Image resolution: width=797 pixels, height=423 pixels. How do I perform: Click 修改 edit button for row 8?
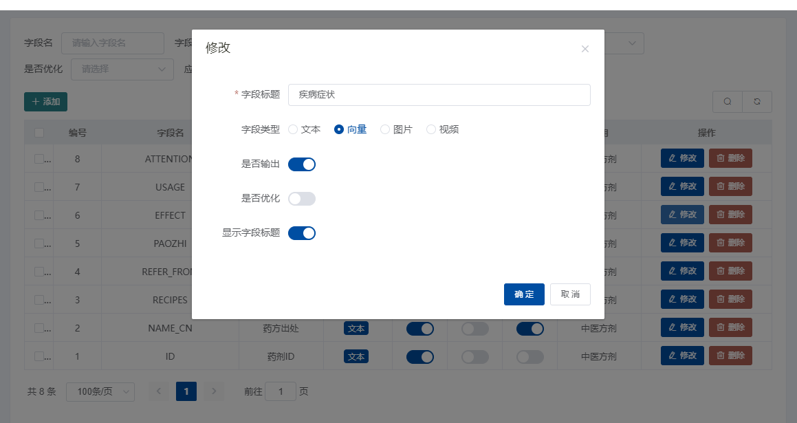point(682,158)
